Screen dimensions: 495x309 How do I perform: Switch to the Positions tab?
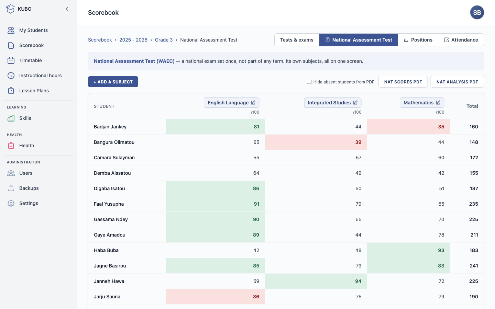coord(418,40)
